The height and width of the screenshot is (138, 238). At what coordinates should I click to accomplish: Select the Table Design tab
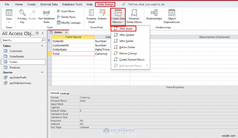(x=105, y=4)
